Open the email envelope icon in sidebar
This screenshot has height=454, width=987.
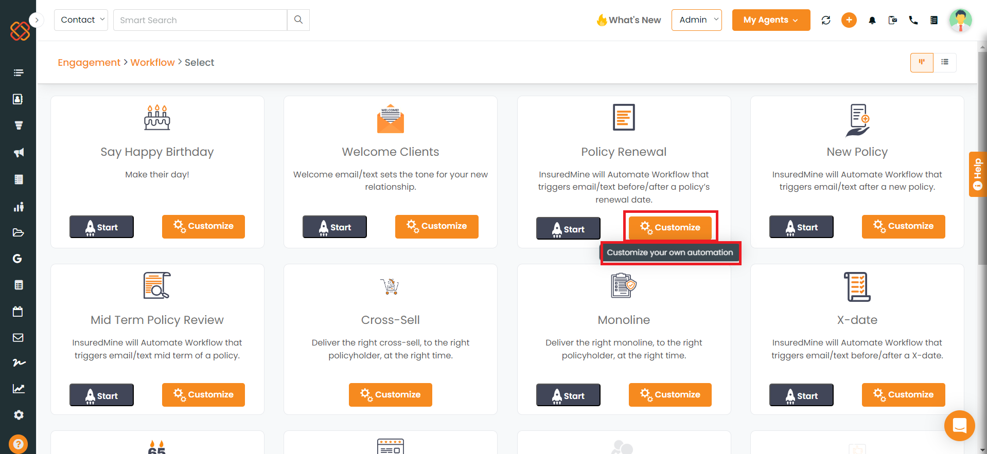[x=19, y=337]
